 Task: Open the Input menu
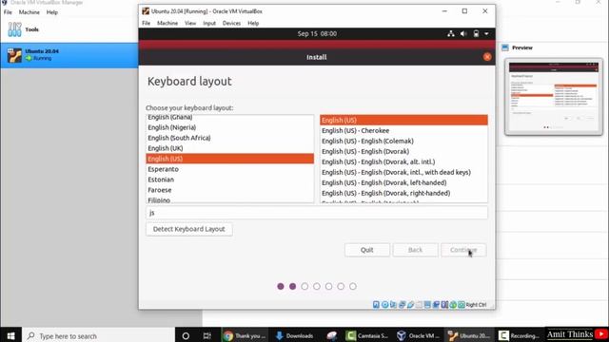pos(209,23)
